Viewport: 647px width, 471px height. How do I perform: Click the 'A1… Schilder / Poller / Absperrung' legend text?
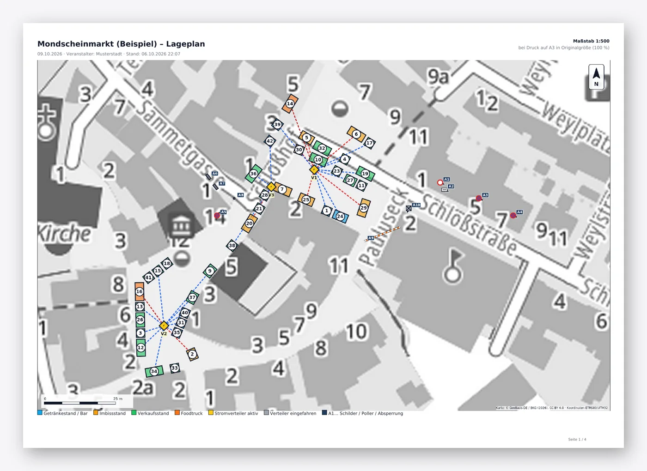click(x=366, y=413)
